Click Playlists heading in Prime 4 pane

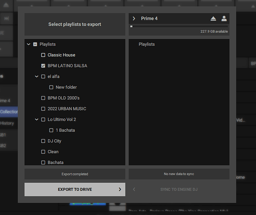[147, 44]
